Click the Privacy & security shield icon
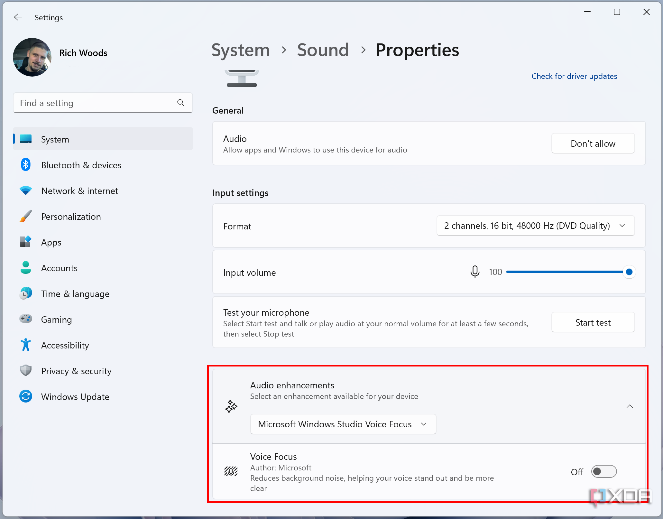The width and height of the screenshot is (663, 519). tap(26, 371)
